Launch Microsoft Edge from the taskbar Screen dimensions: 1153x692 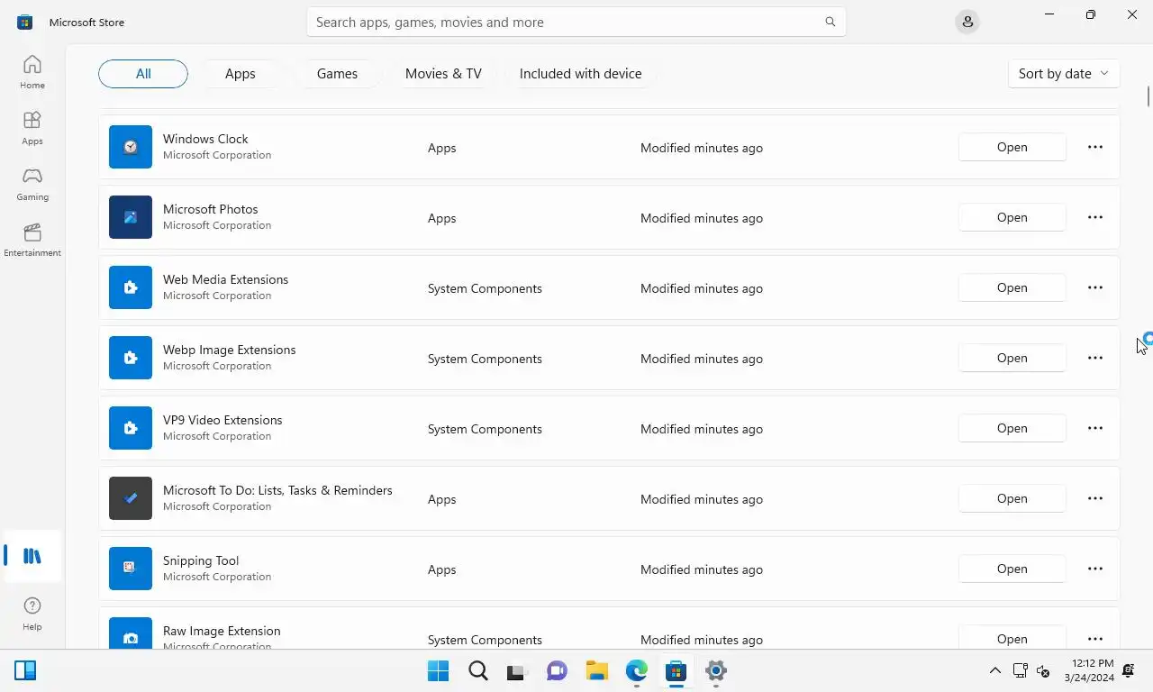pos(637,670)
